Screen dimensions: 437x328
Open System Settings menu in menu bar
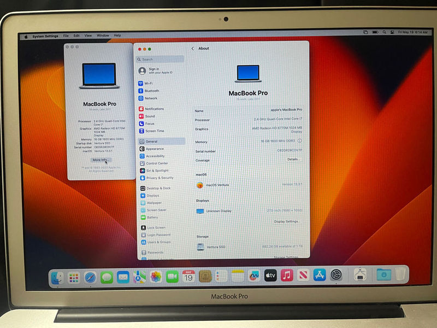[x=45, y=36]
